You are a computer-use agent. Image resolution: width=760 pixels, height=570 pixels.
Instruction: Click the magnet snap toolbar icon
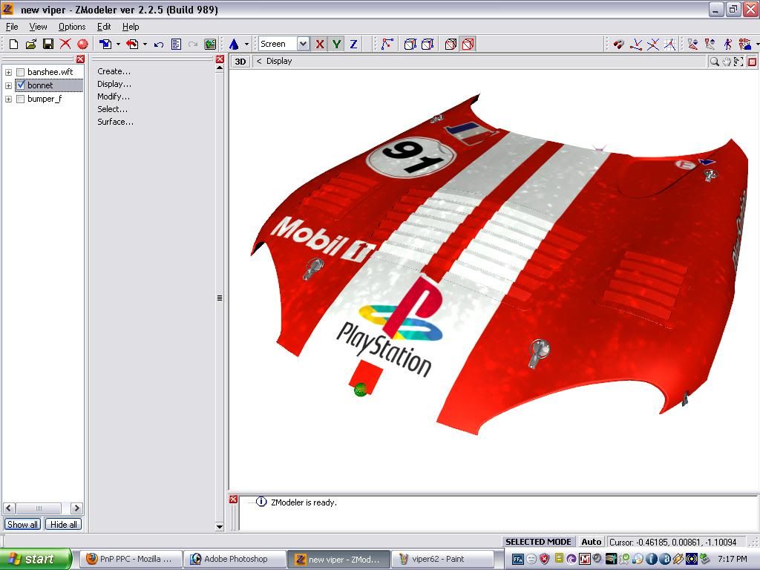point(618,45)
